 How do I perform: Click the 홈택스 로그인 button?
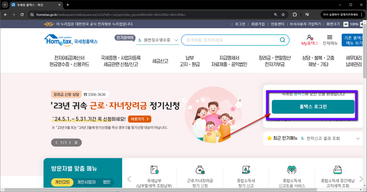tap(313, 107)
